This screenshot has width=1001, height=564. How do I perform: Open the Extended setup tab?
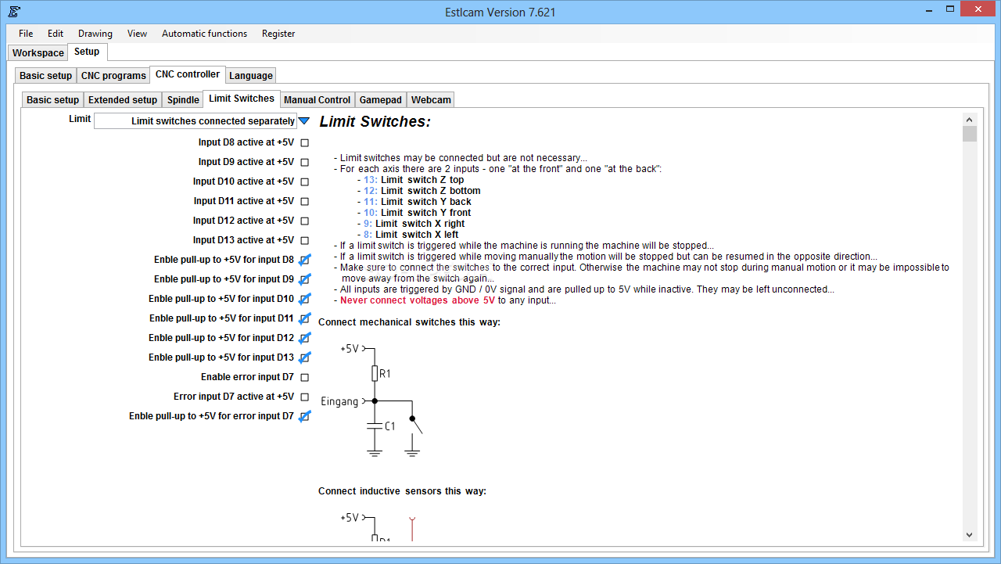point(123,100)
